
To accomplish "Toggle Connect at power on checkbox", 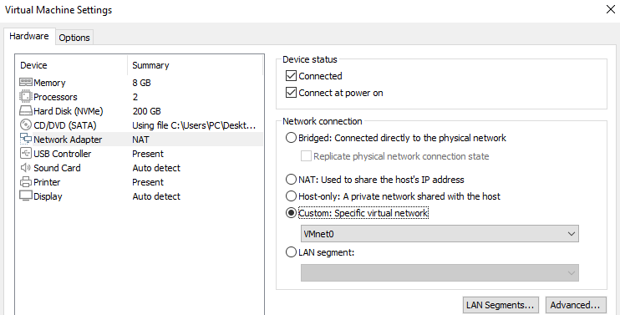I will click(x=291, y=93).
